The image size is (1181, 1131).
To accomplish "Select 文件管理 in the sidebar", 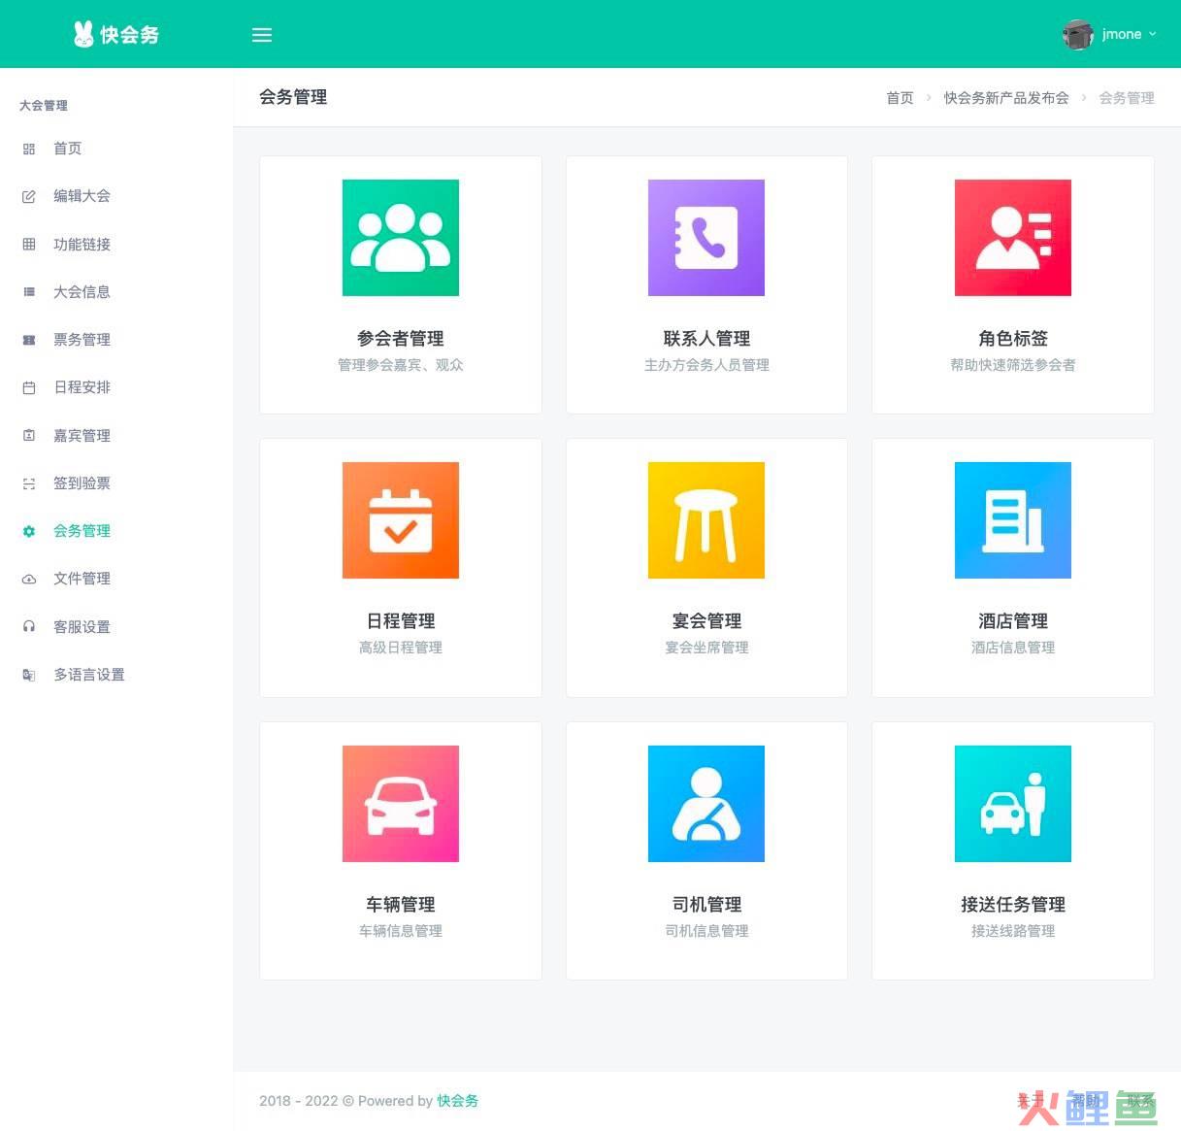I will 82,579.
